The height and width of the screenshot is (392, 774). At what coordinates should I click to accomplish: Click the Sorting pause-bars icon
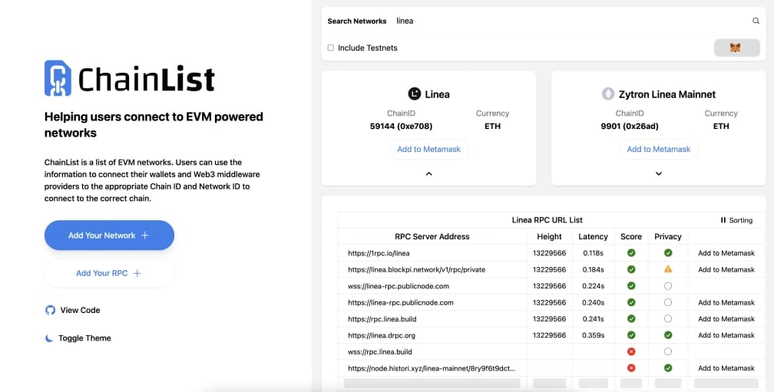click(x=723, y=220)
